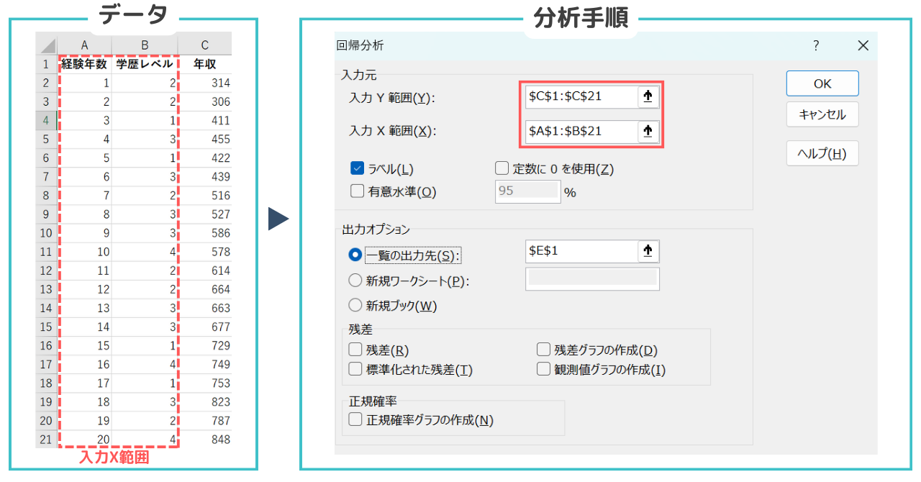Click the 年収 header cell

[x=205, y=64]
